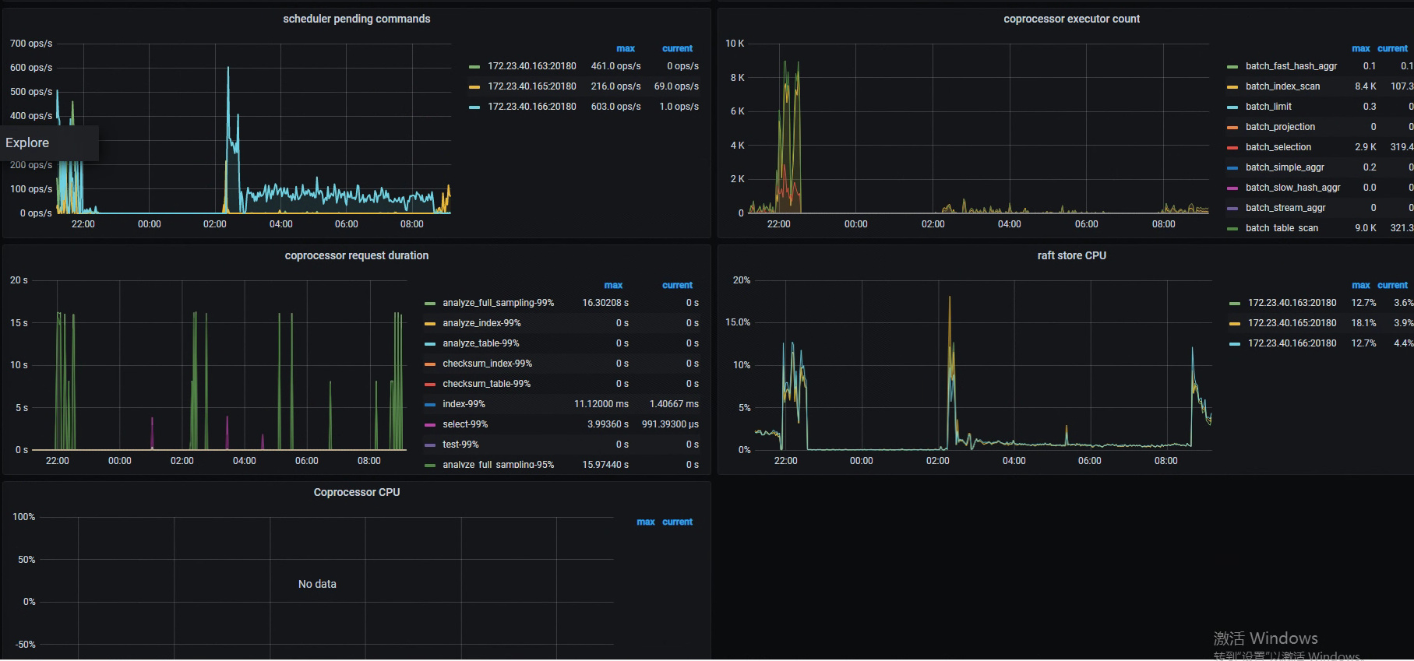Open the scheduler pending commands panel title menu
The width and height of the screenshot is (1414, 661).
[356, 19]
